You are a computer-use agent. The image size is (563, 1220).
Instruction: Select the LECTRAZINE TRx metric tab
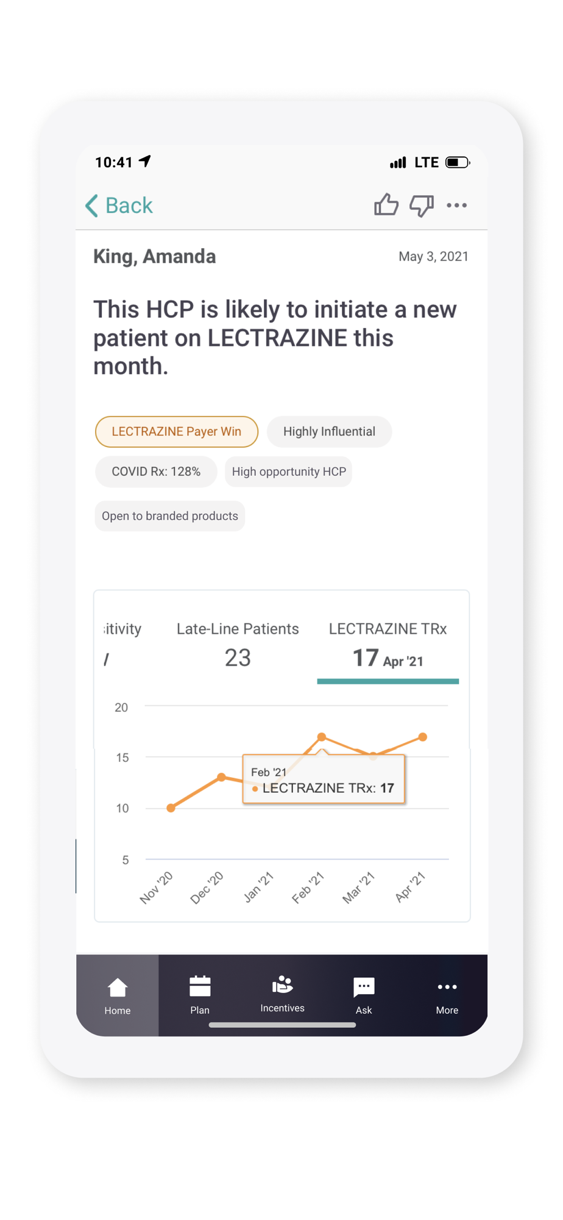point(388,648)
